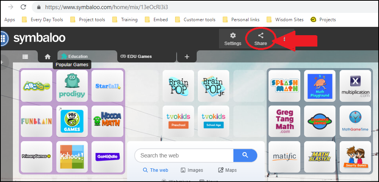Open the Greg Tang Math tile
This screenshot has width=379, height=182.
pos(284,121)
